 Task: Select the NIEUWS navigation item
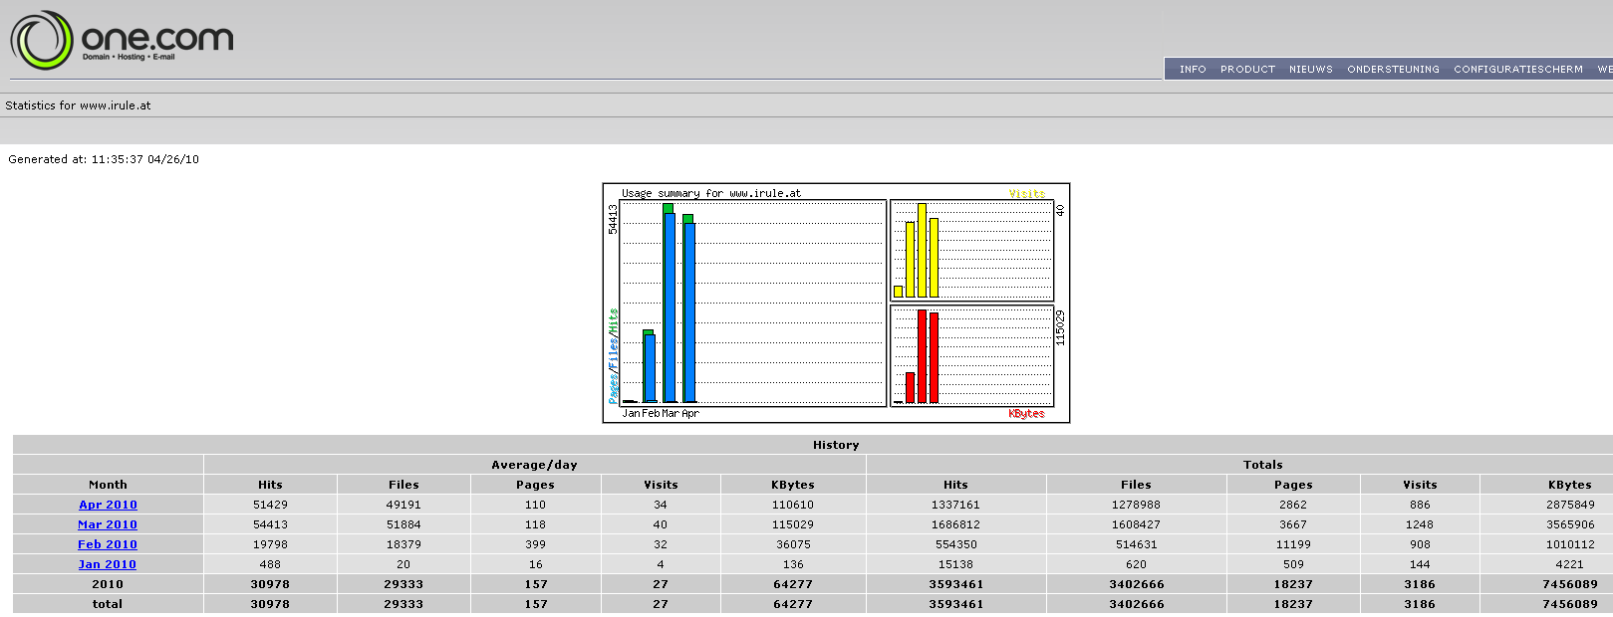click(x=1310, y=70)
